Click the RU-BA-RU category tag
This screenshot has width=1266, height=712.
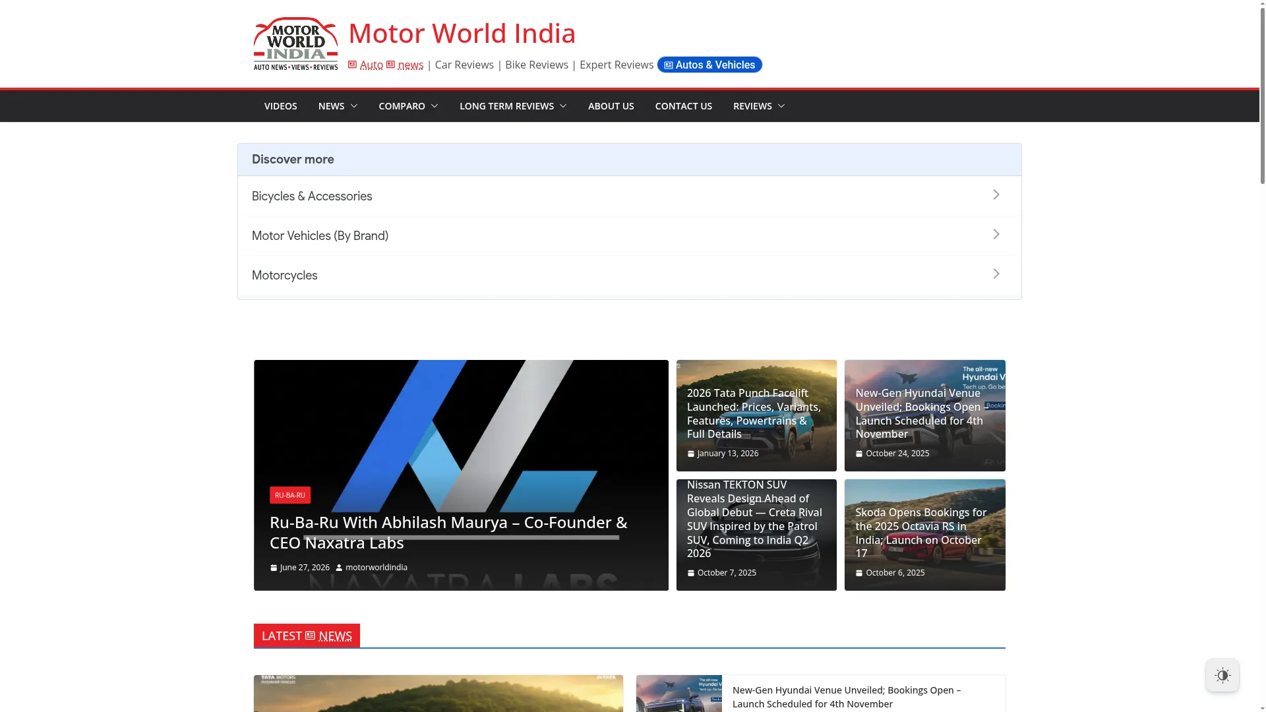pos(289,495)
